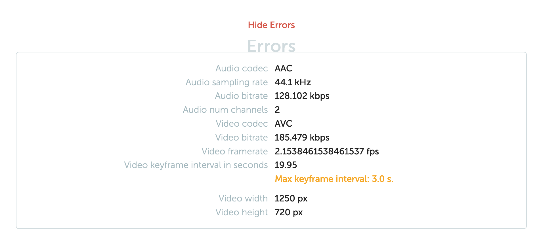Click the channel count value 2
The width and height of the screenshot is (541, 238).
[x=277, y=110]
